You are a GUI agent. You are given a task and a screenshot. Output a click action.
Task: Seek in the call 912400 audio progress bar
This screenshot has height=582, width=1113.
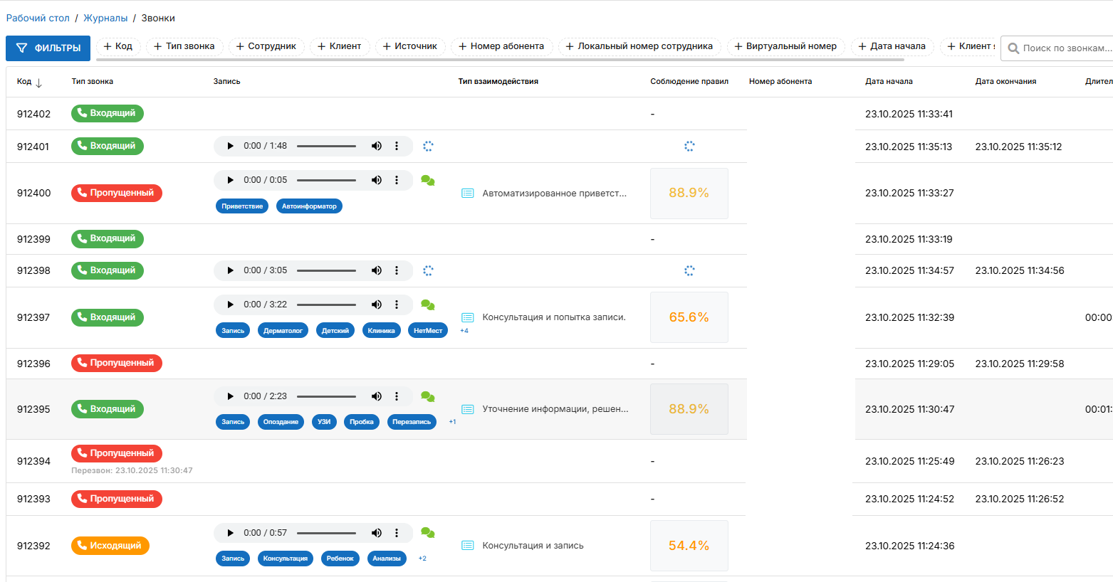pyautogui.click(x=326, y=180)
